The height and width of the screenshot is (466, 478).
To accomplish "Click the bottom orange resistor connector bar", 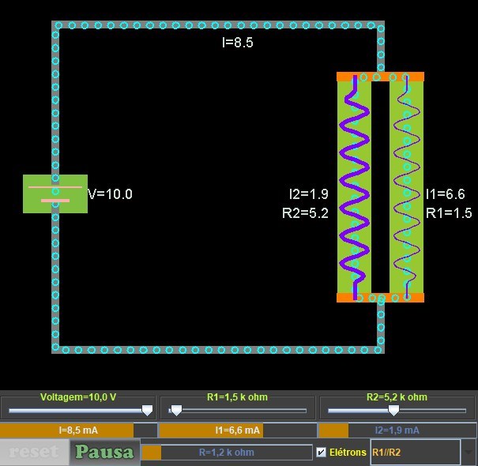I will tap(380, 298).
